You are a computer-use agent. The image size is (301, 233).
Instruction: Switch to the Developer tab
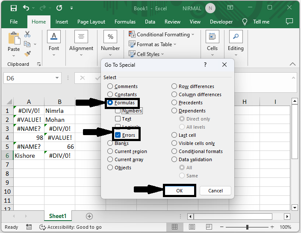tap(221, 22)
